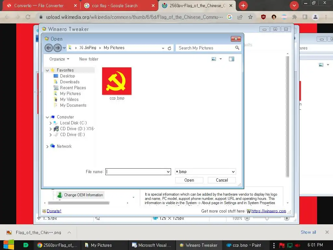This screenshot has height=250, width=333.
Task: Click the browser address bar URL
Action: coord(134,17)
